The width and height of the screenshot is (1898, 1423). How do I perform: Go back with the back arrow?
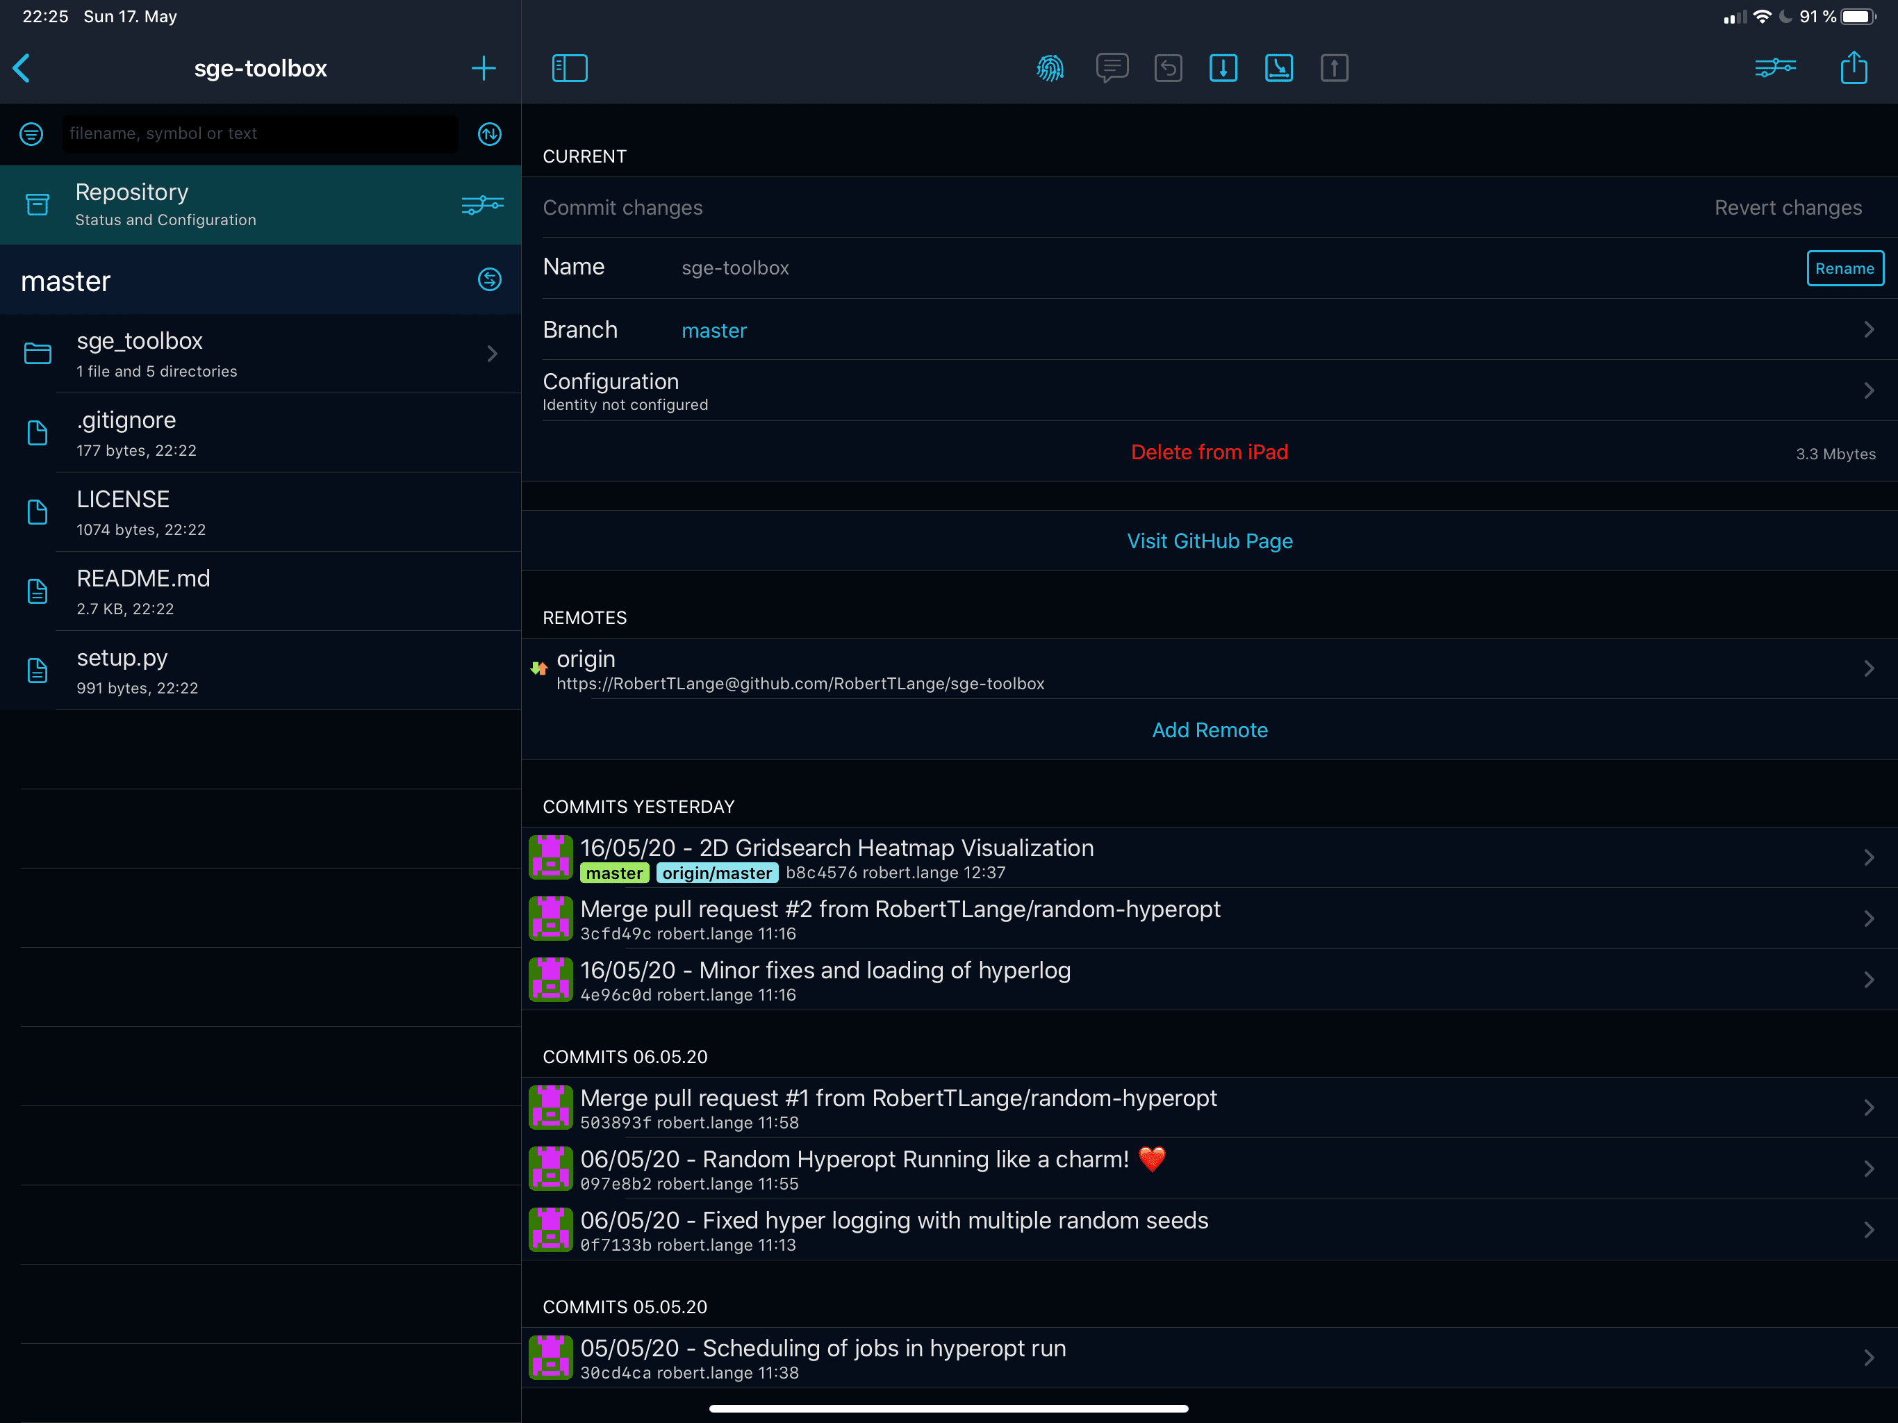[x=22, y=68]
